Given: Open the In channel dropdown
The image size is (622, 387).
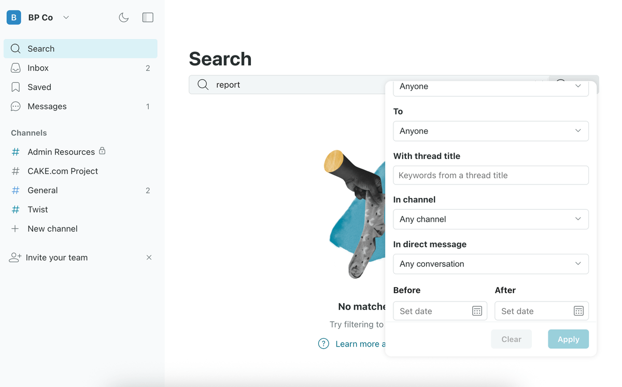Looking at the screenshot, I should (490, 219).
